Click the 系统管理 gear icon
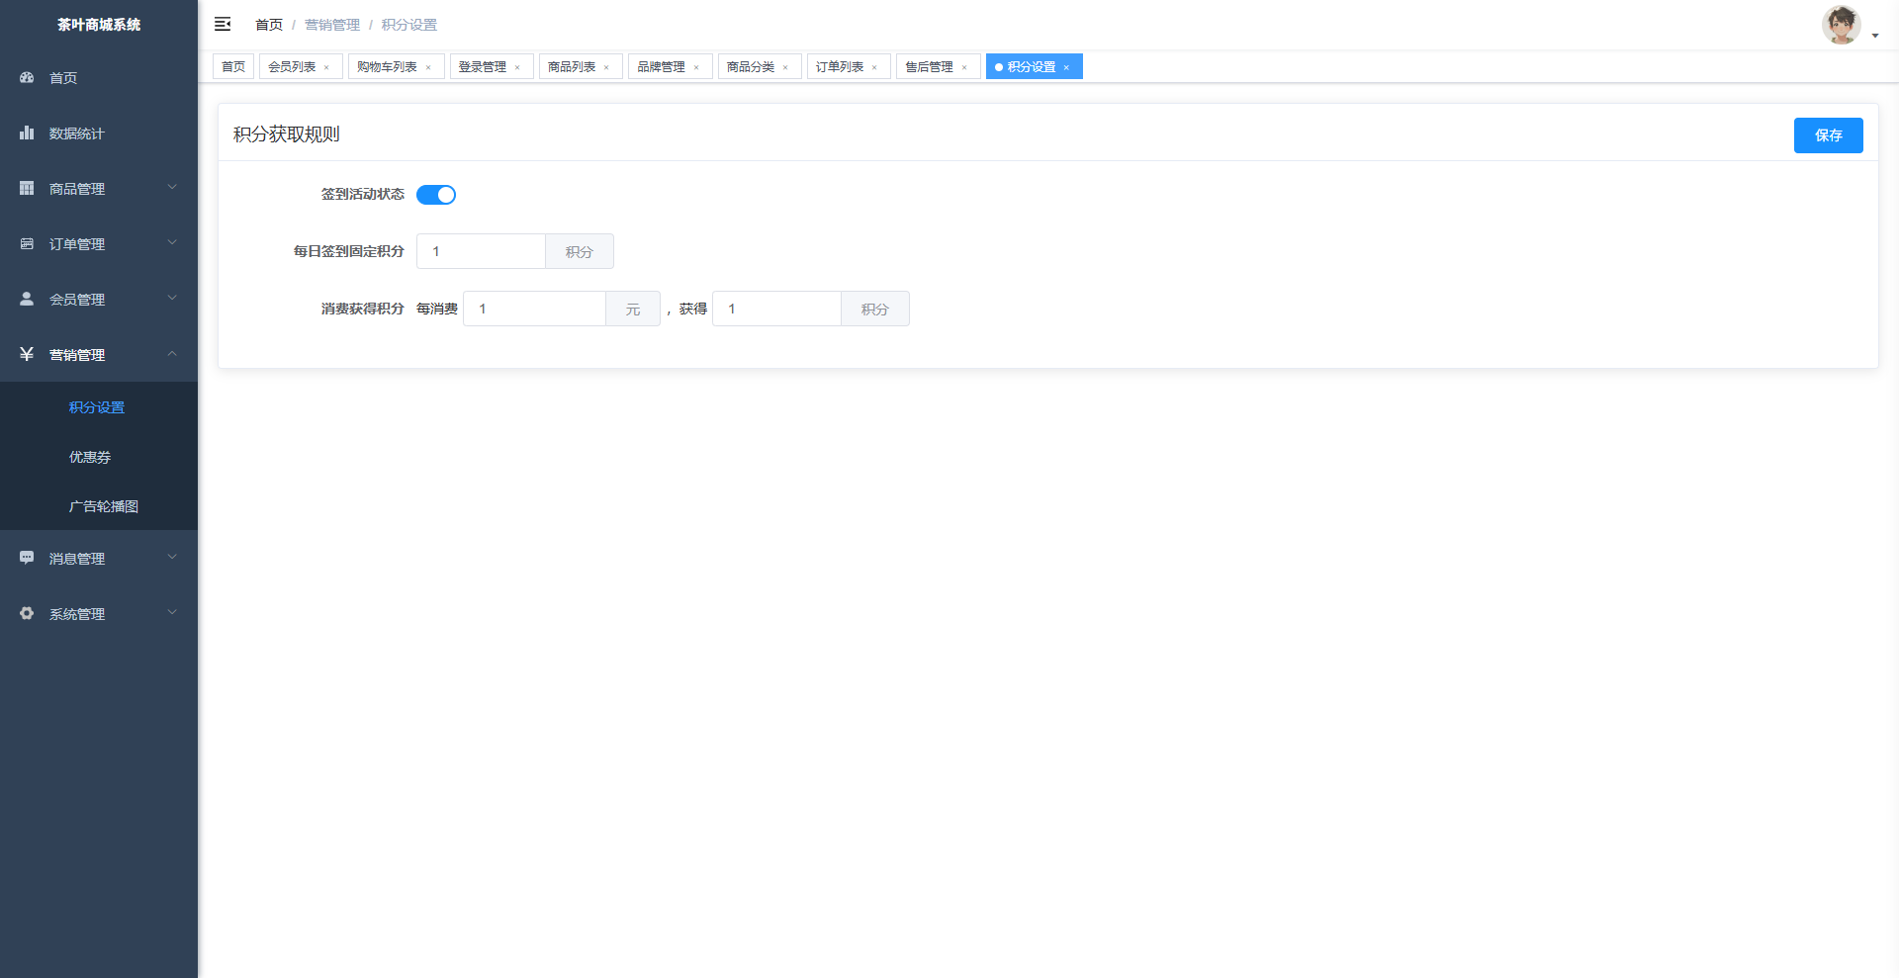 pyautogui.click(x=27, y=613)
